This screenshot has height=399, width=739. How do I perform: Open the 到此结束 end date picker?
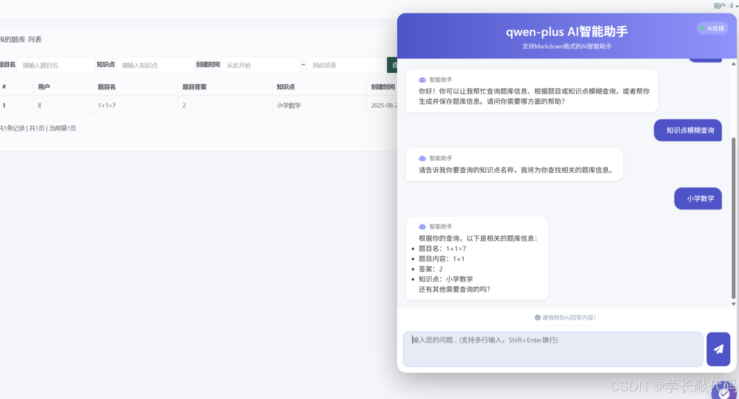(x=346, y=65)
